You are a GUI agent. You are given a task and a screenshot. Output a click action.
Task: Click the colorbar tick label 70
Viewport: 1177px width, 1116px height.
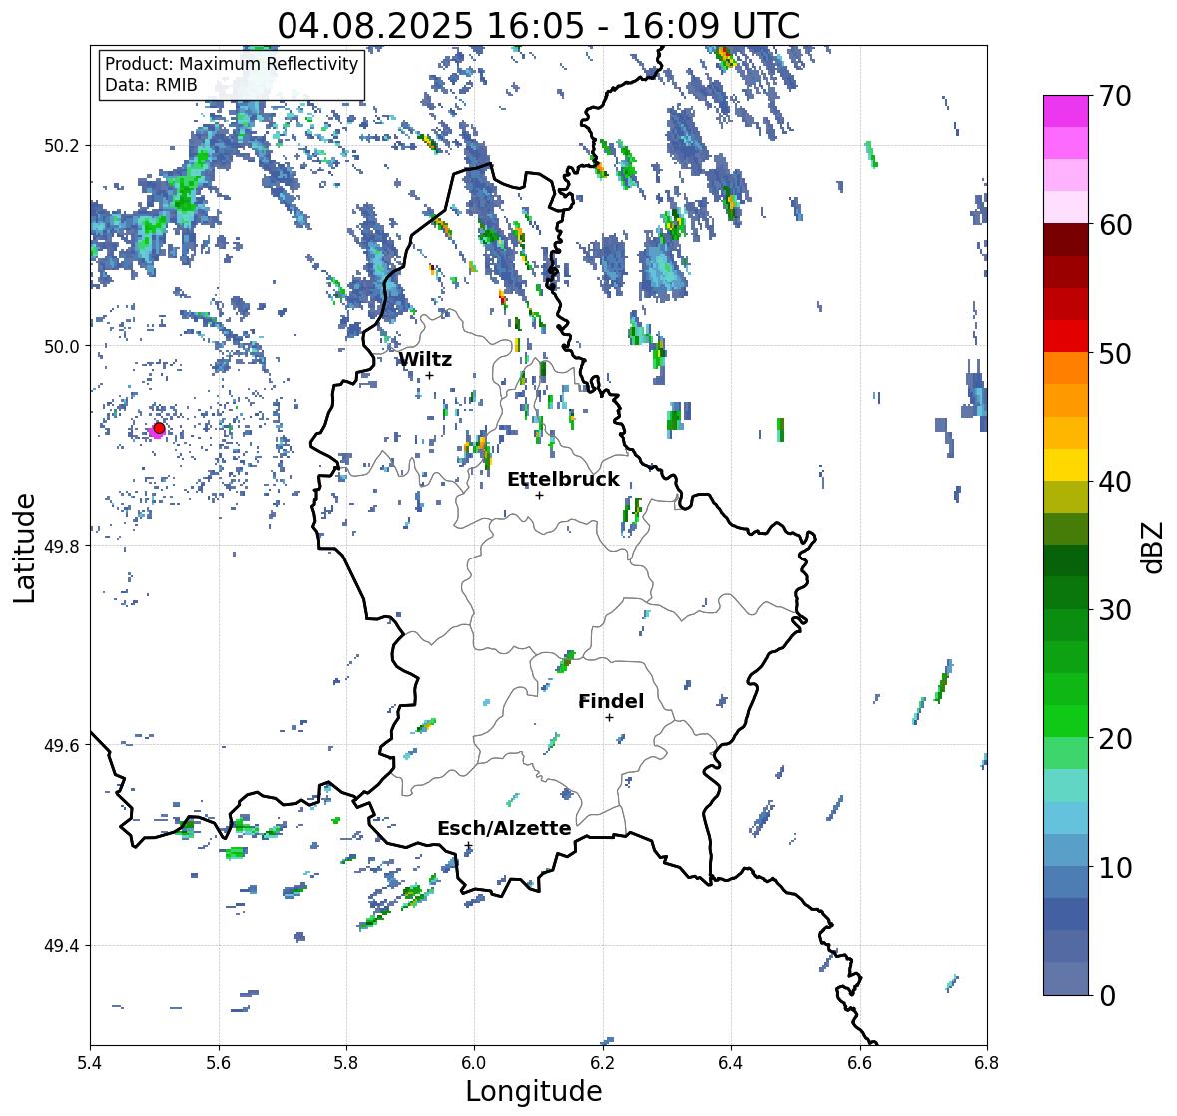(x=1115, y=96)
